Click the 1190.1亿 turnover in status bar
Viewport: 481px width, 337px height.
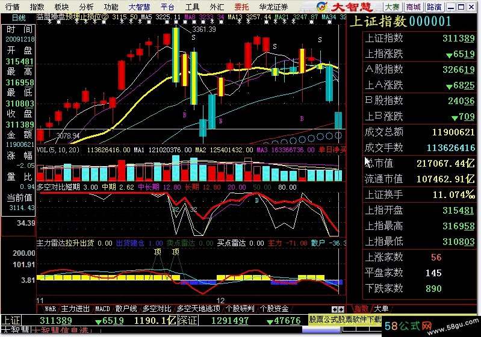[x=155, y=320]
